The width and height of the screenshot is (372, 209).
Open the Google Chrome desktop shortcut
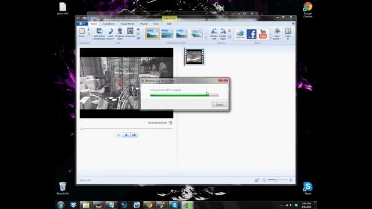pyautogui.click(x=307, y=10)
